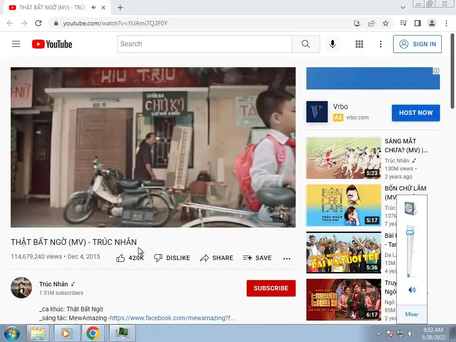Screen dimensions: 456x342
Task: Open a new browser tab
Action: coord(120,8)
